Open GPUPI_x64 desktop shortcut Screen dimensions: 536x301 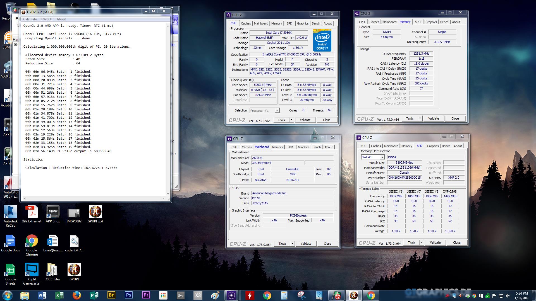point(95,214)
